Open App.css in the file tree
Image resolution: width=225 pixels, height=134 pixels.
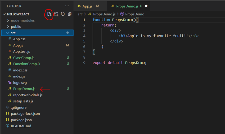coord(19,39)
